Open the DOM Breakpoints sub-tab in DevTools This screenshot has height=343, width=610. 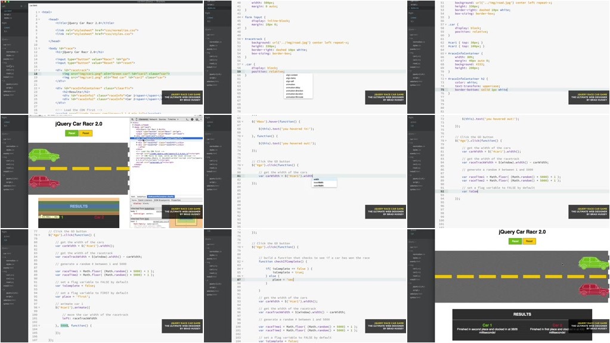click(x=162, y=200)
